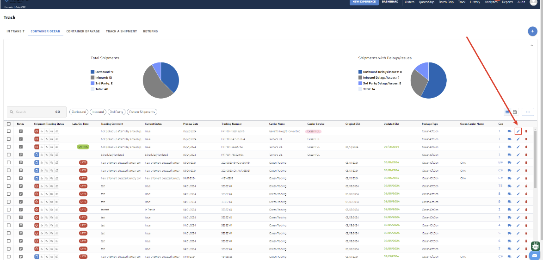Image resolution: width=543 pixels, height=260 pixels.
Task: Open the chat support bubble icon
Action: (x=536, y=255)
